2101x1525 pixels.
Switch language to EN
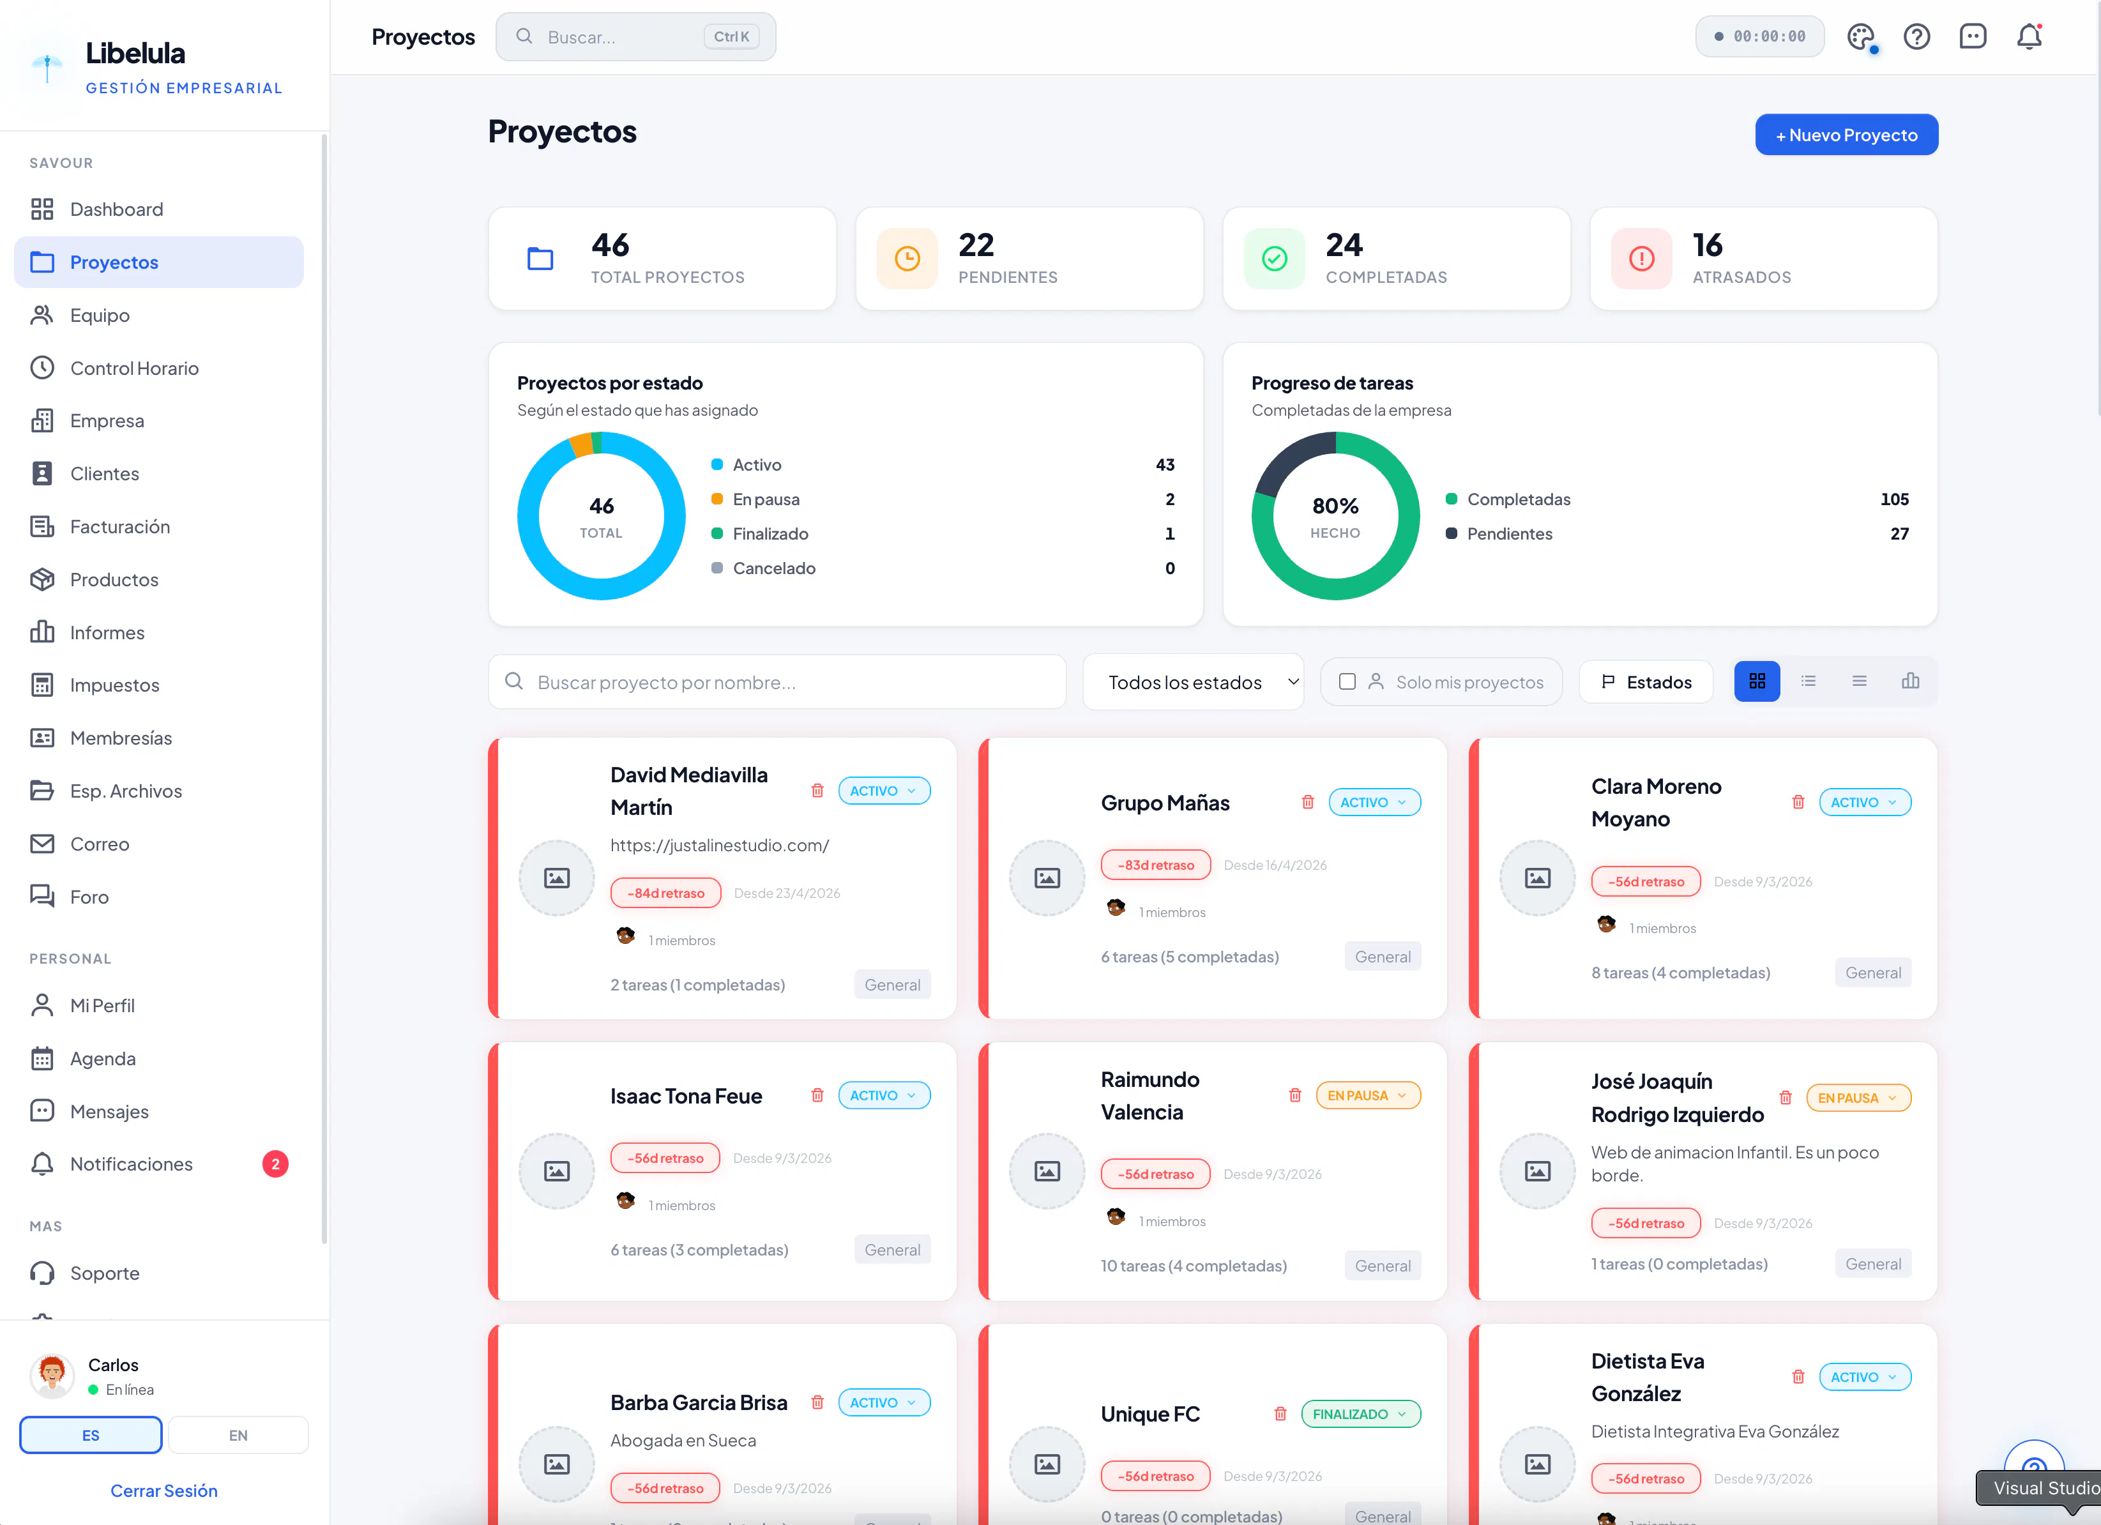238,1435
